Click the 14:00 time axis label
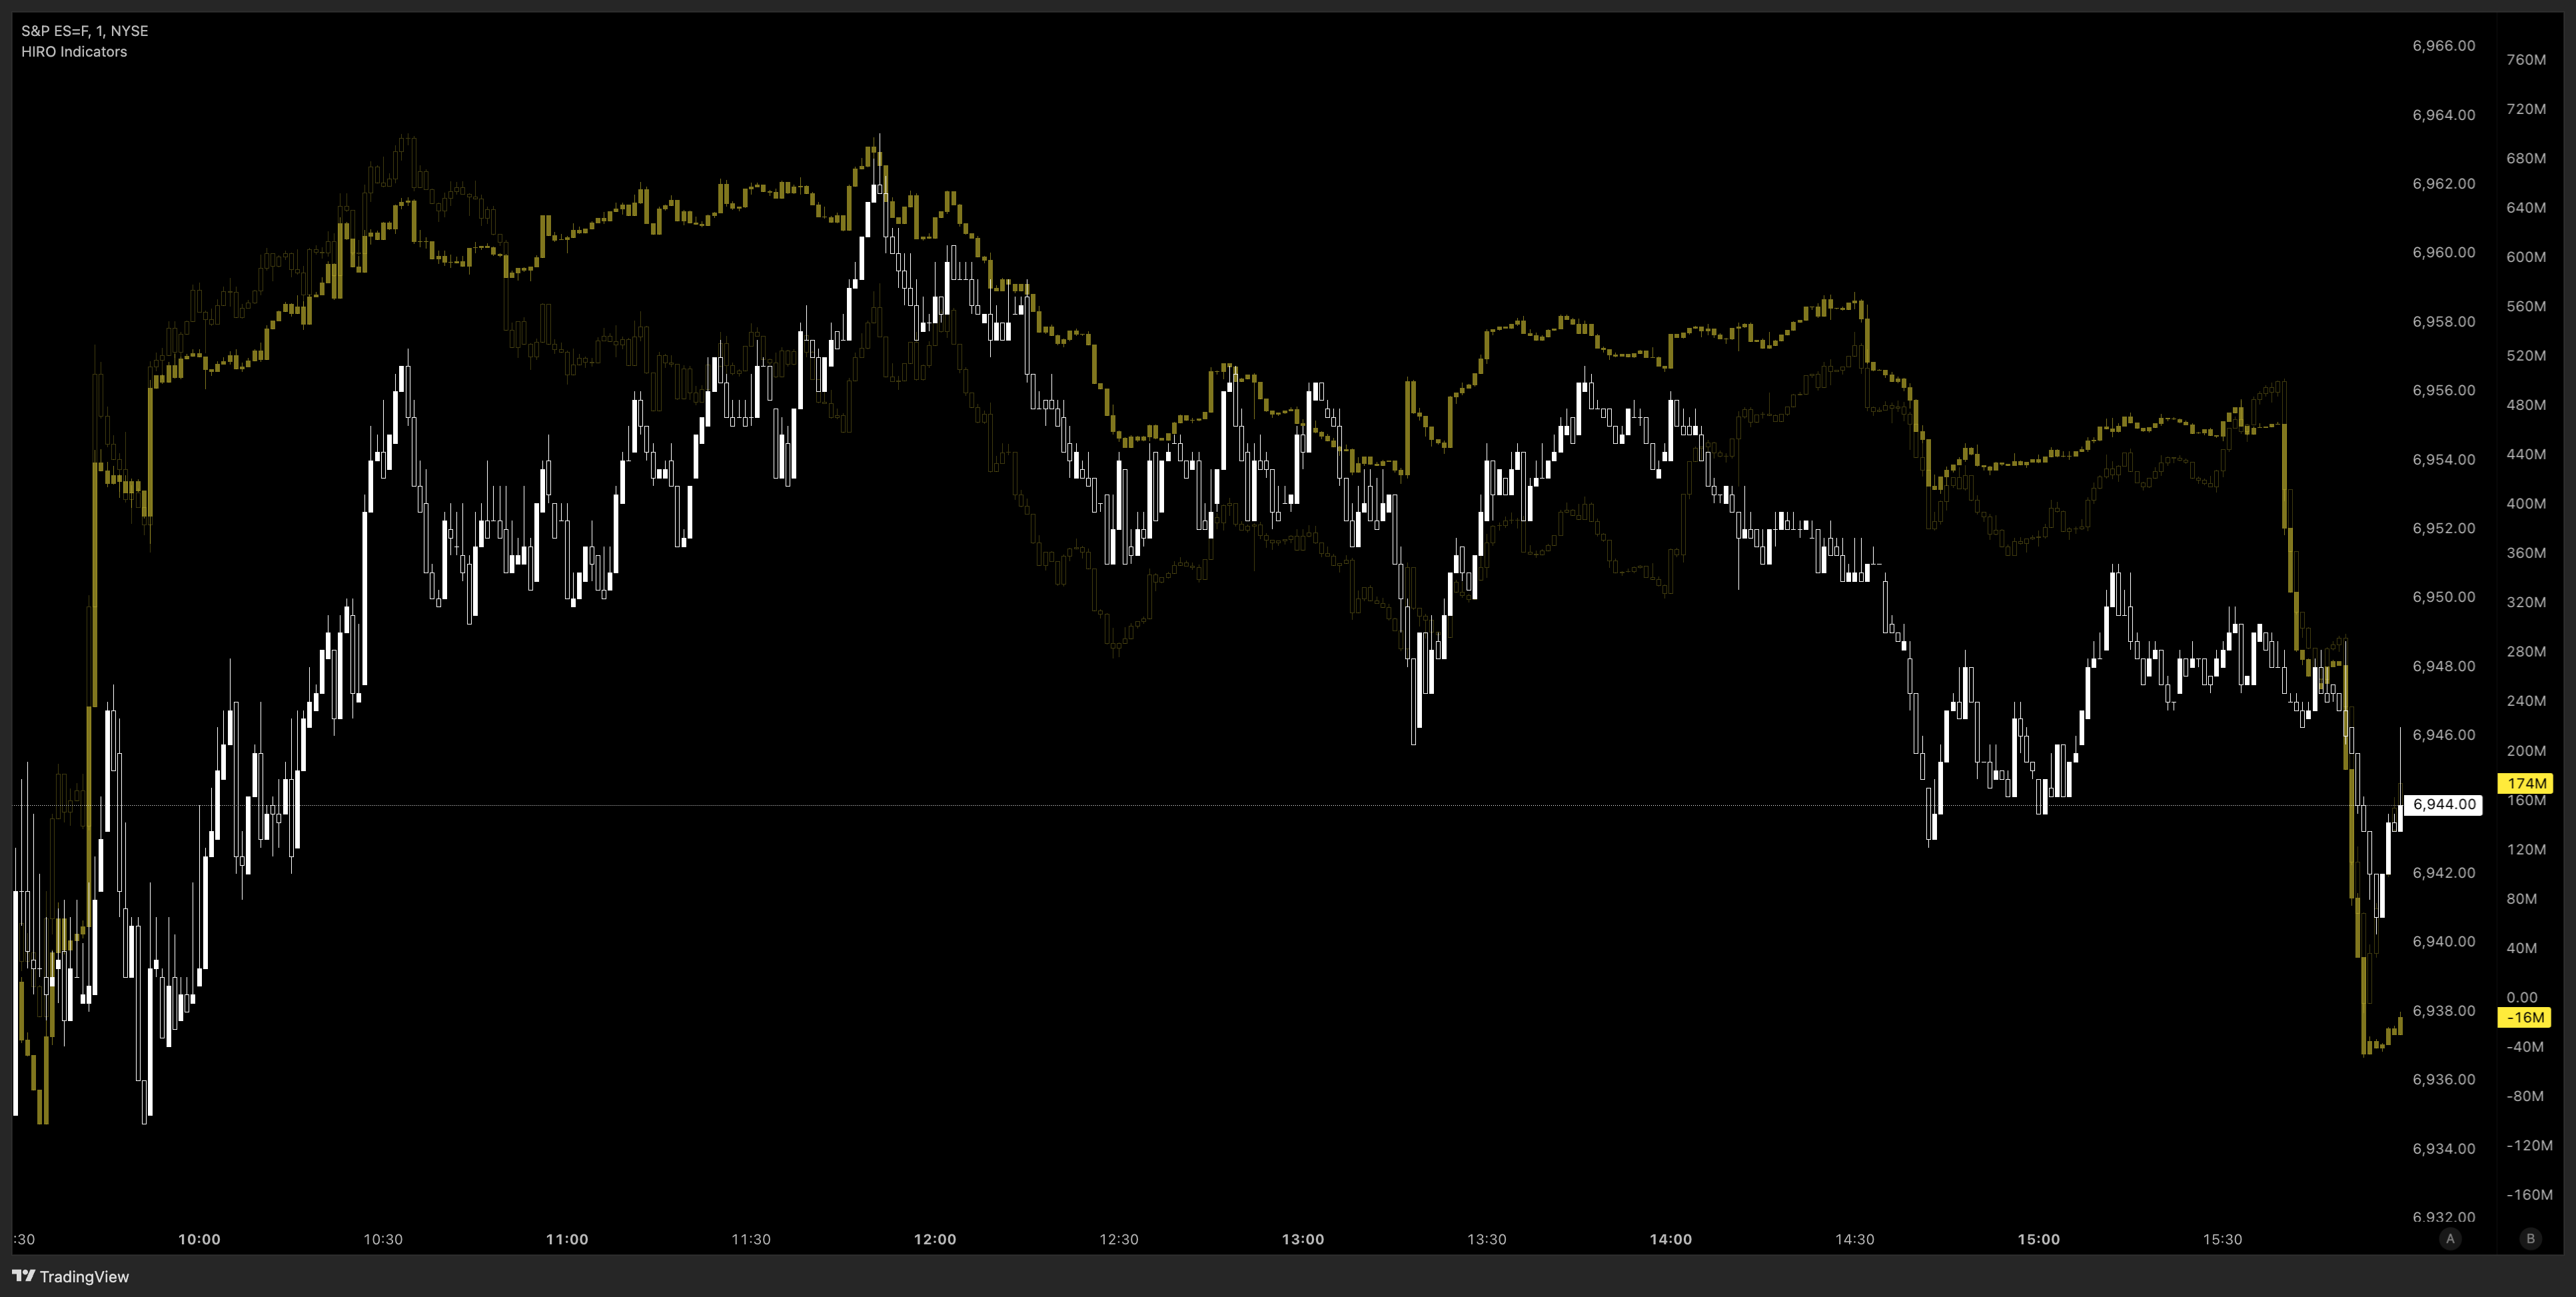This screenshot has height=1297, width=2576. (1670, 1239)
